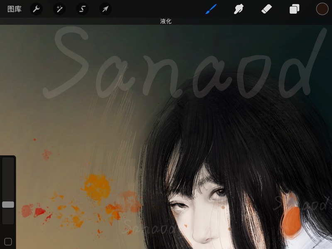Viewport: 332px width, 249px height.
Task: Activate the Transform arrow tool
Action: (105, 9)
